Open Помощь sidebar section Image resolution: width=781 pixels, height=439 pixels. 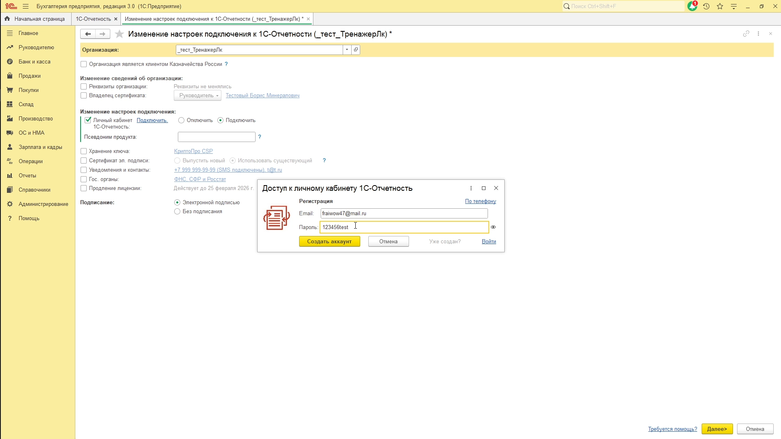click(x=29, y=218)
